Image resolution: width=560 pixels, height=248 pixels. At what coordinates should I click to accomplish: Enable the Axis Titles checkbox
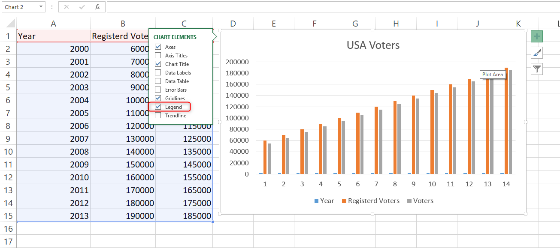[158, 55]
